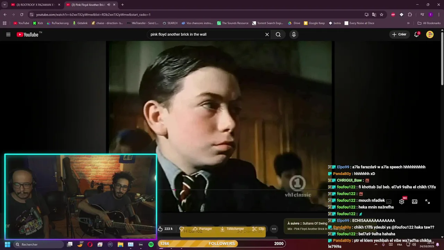Start voice search with microphone icon
444x250 pixels.
coord(294,34)
